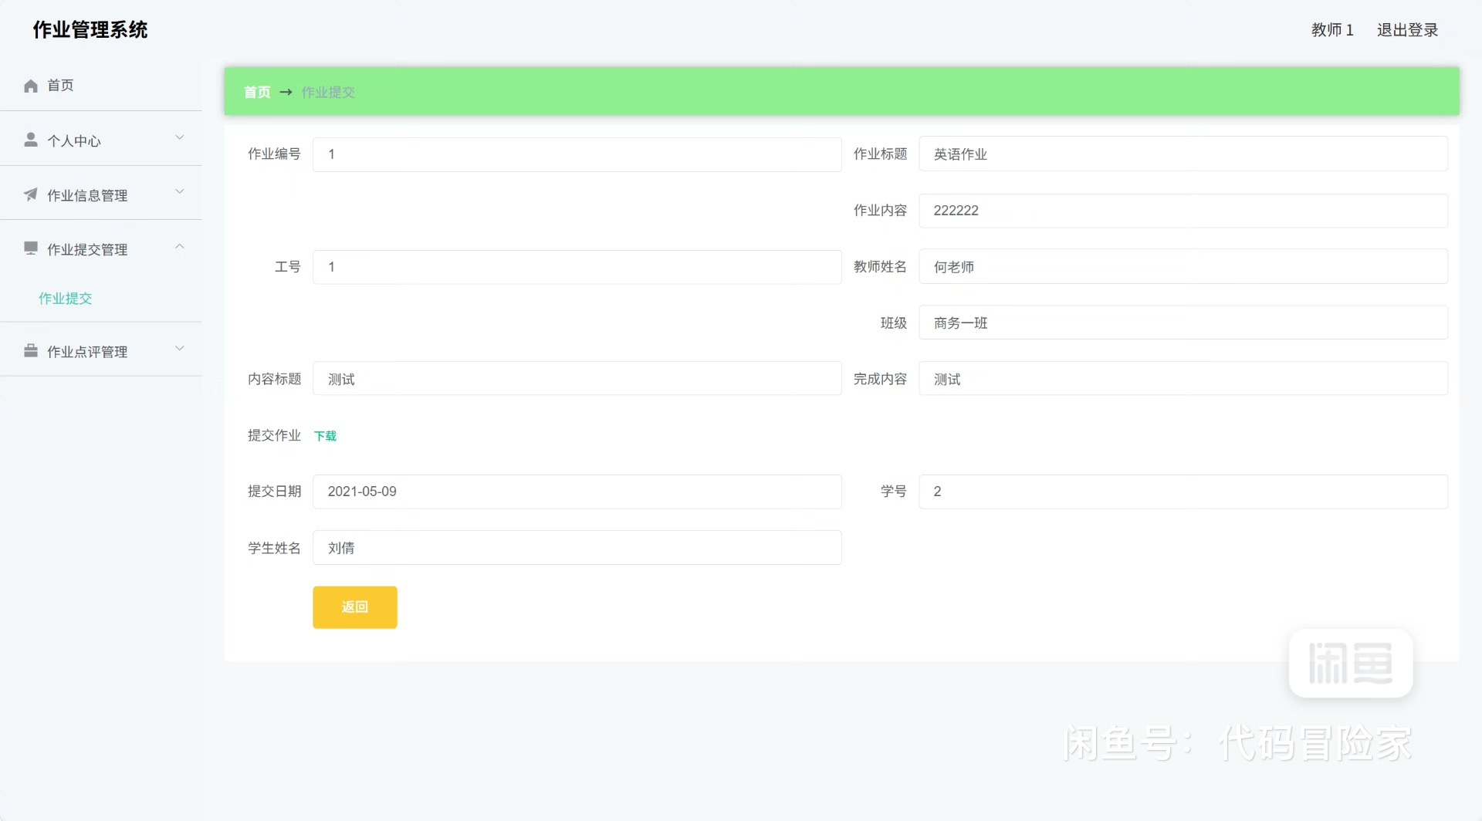
Task: Click 退出登录 to log out
Action: [1407, 30]
